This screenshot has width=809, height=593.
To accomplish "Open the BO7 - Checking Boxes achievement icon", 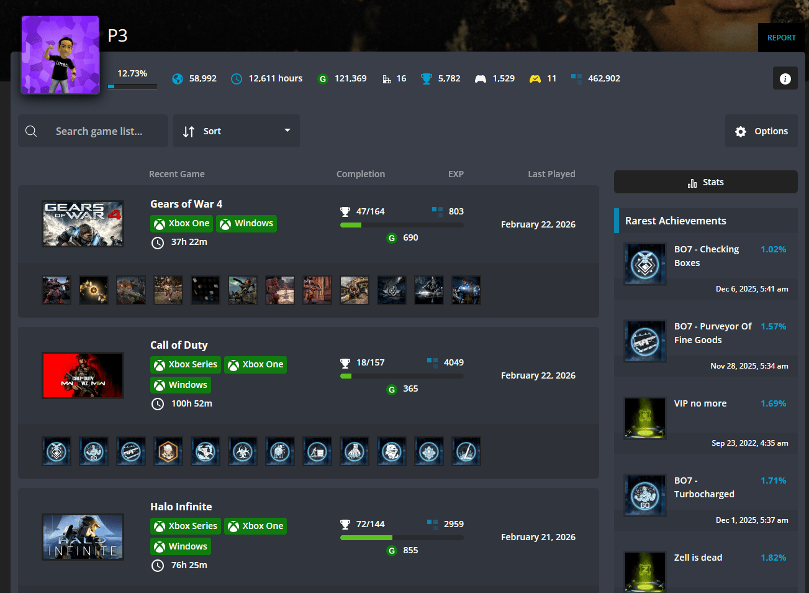I will tap(644, 264).
